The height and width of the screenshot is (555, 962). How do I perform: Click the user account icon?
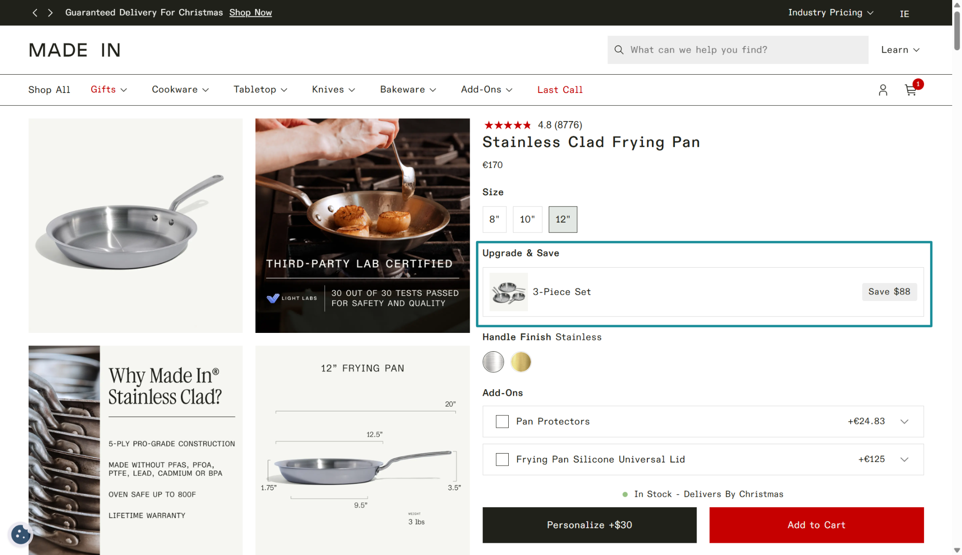click(883, 90)
